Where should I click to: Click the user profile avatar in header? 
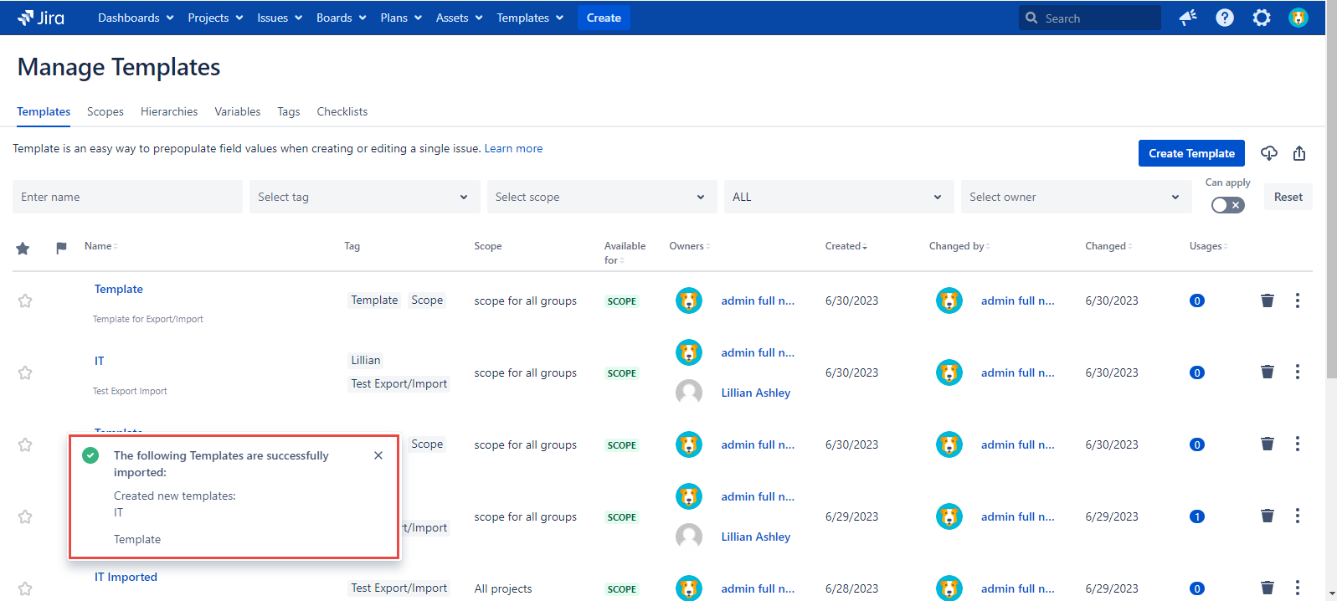(x=1298, y=18)
